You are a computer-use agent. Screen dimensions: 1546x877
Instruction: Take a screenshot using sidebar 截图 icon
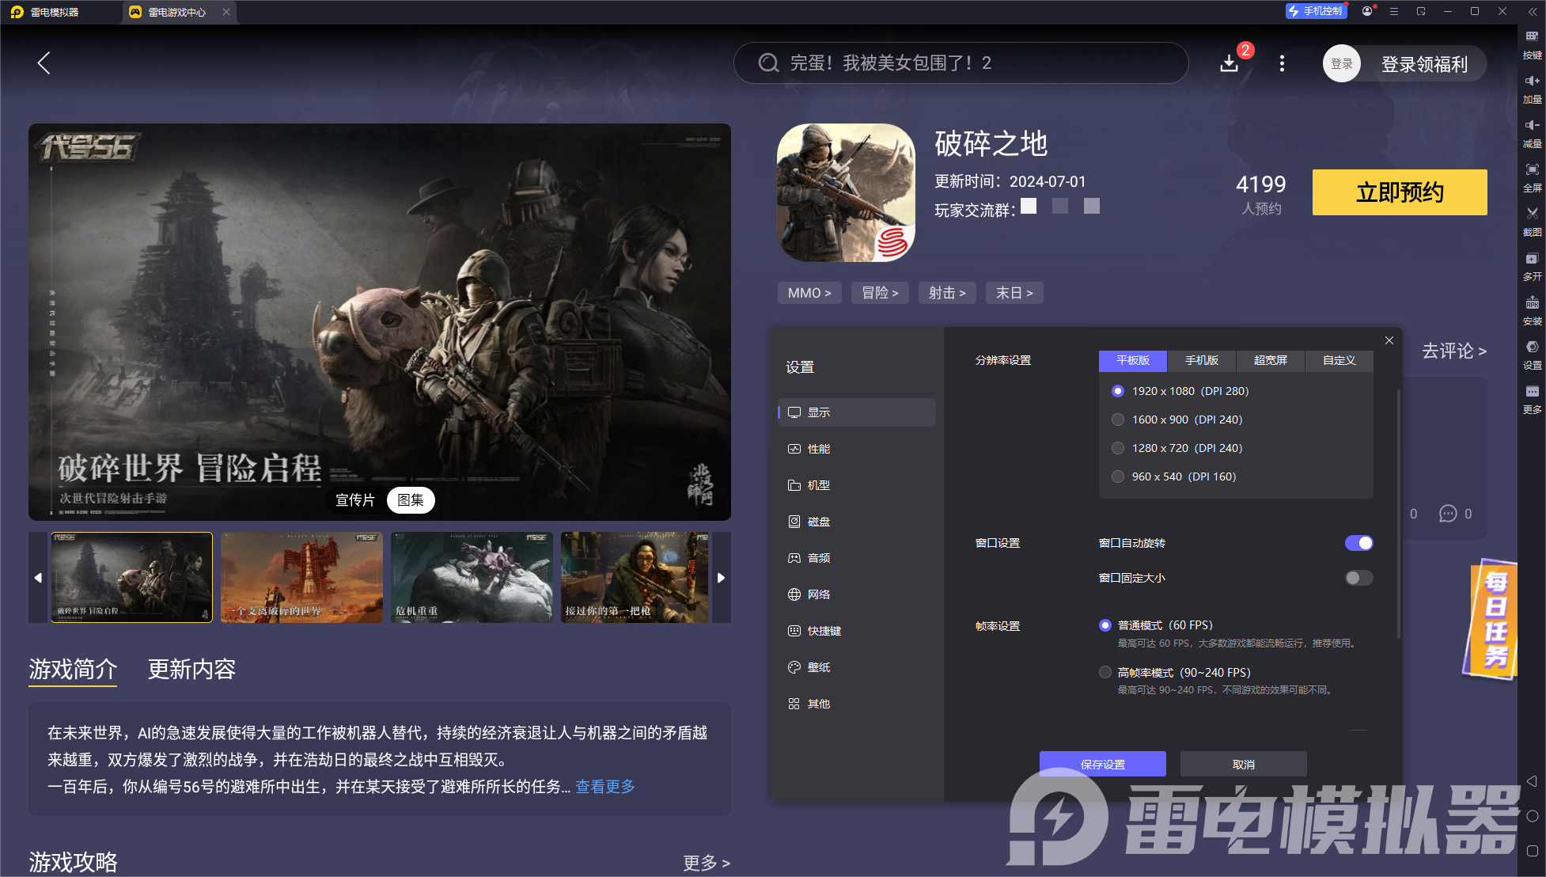(x=1533, y=222)
